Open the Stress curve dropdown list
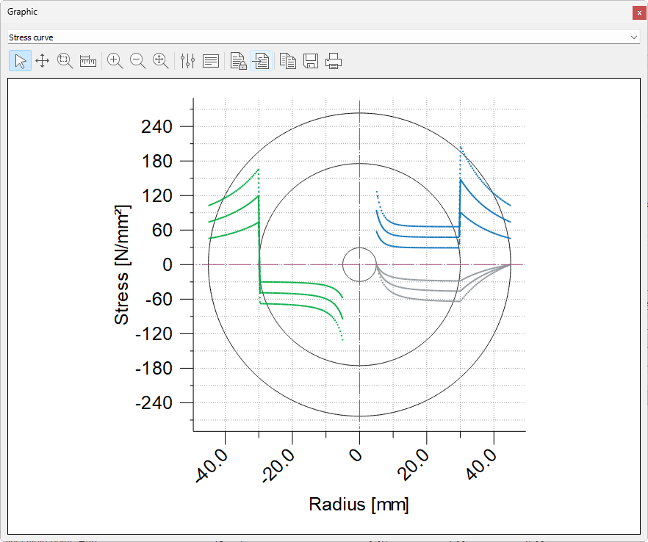Image resolution: width=648 pixels, height=542 pixels. (x=316, y=37)
